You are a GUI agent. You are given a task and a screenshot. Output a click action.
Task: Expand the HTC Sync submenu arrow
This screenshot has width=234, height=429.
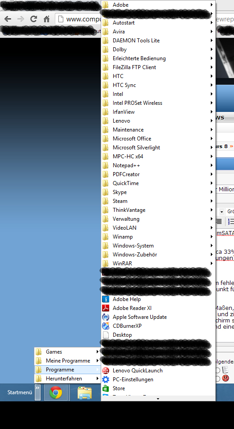coord(212,85)
